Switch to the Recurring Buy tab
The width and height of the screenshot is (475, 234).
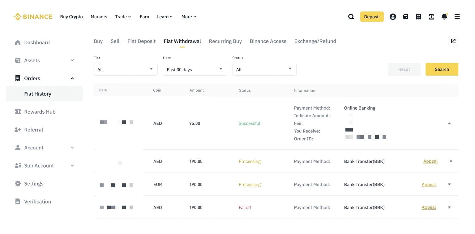pyautogui.click(x=225, y=41)
